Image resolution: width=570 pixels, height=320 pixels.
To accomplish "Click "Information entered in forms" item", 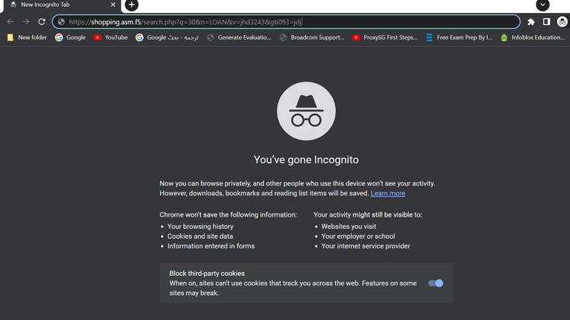I will (x=211, y=246).
